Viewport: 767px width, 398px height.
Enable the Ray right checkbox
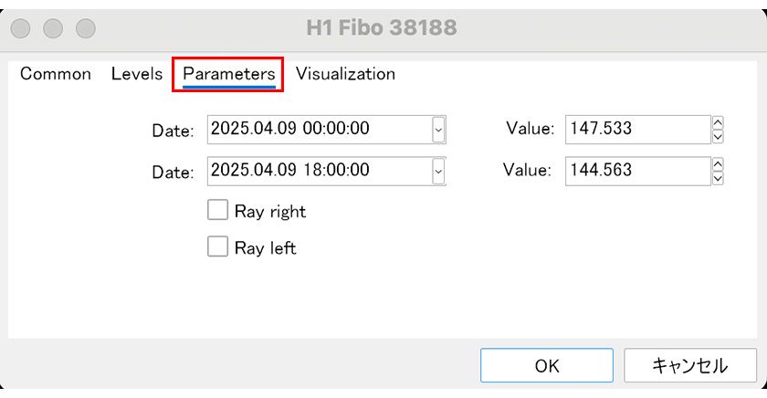[217, 211]
